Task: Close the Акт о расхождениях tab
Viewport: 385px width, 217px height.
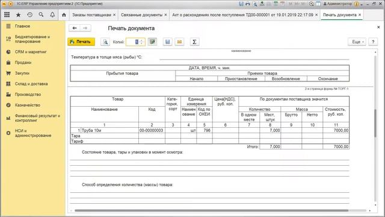Action: tap(316, 14)
